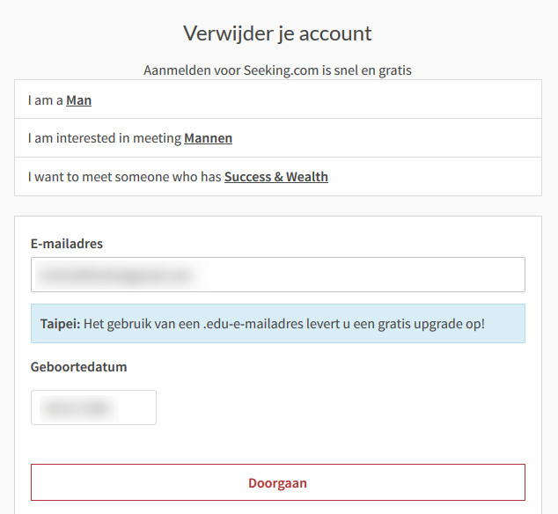558x514 pixels.
Task: Click the bold "Taipei:" text
Action: pyautogui.click(x=60, y=324)
